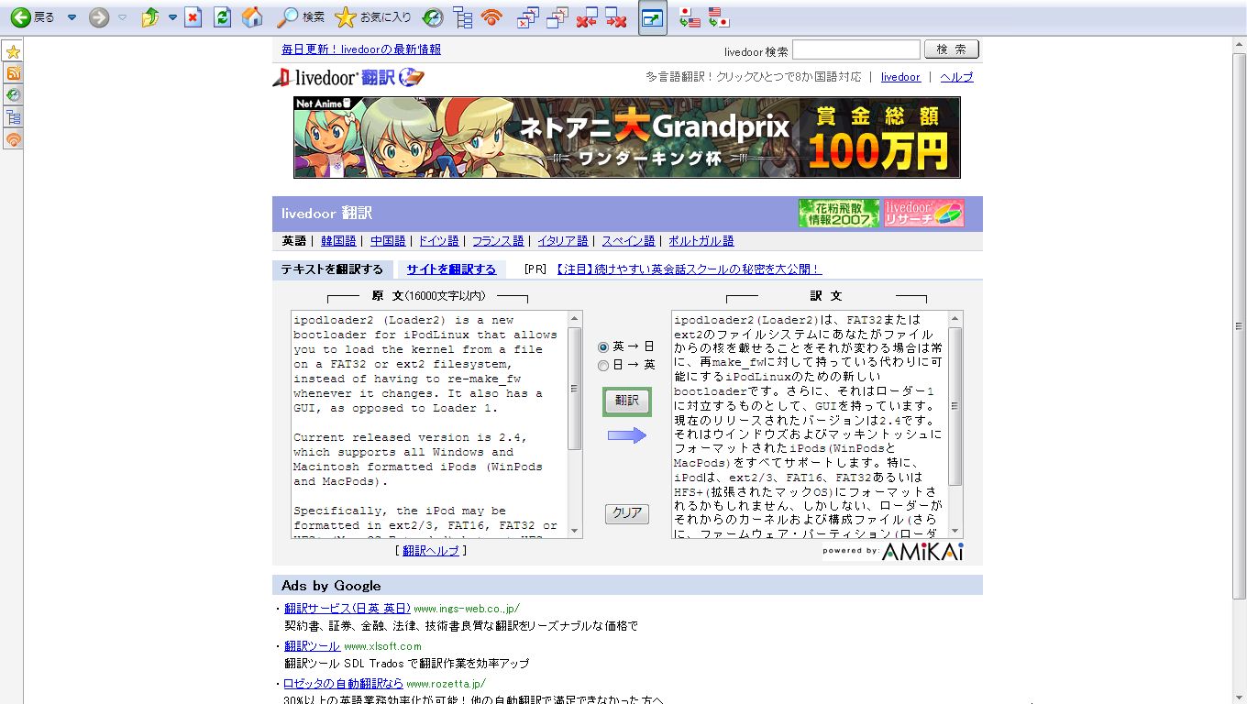Go to the Home page icon
This screenshot has height=704, width=1247.
[x=252, y=16]
